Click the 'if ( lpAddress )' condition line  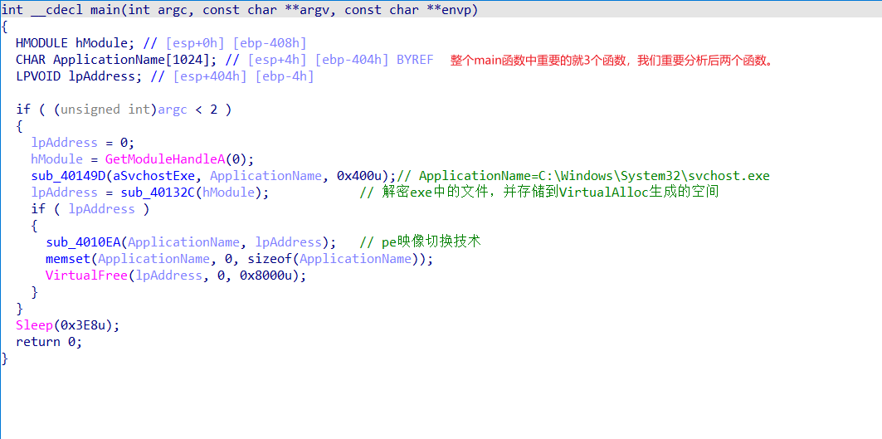90,209
